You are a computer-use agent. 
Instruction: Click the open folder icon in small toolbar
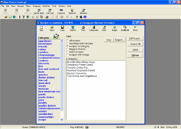(6, 17)
